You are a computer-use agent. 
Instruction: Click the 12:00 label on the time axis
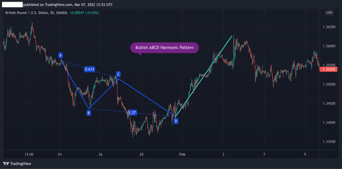point(29,154)
